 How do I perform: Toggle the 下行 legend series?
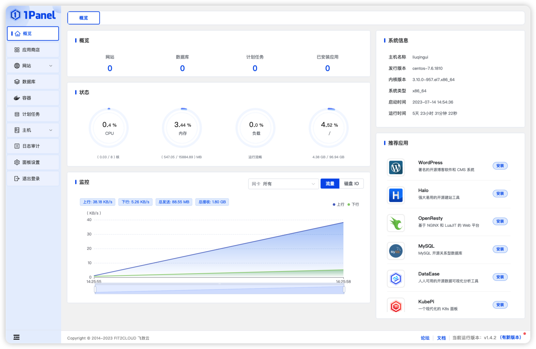point(353,205)
